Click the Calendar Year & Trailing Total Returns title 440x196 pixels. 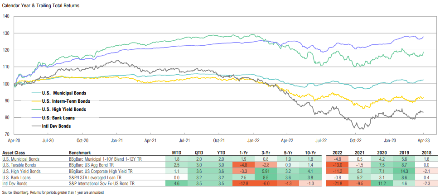(x=41, y=5)
